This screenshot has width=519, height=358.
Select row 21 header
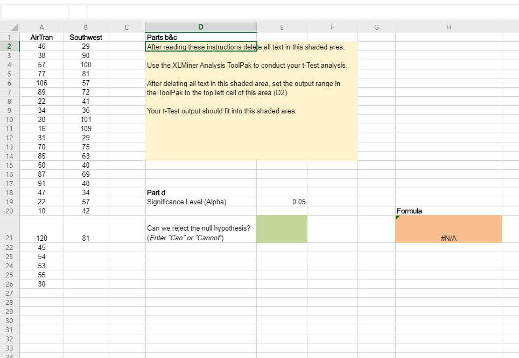(10, 229)
